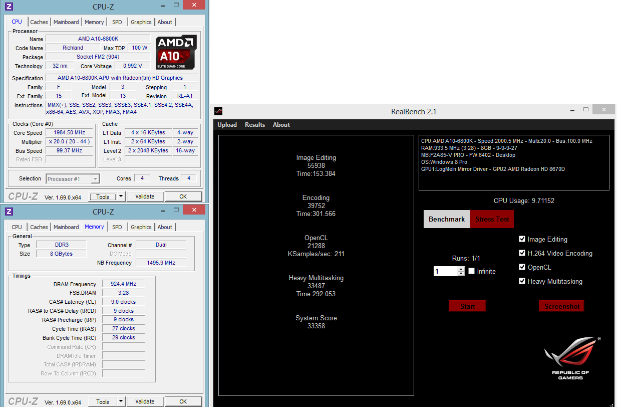The width and height of the screenshot is (630, 407).
Task: Minimize the RealBench window
Action: 573,110
